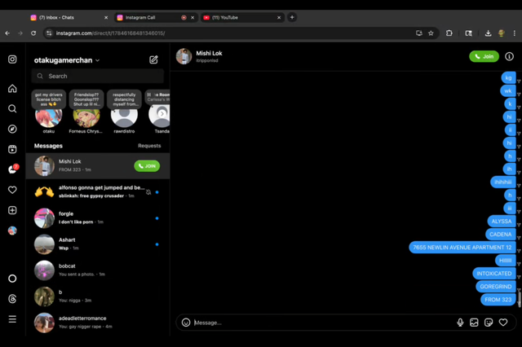Open a new browser tab
Viewport: 522px width, 347px height.
292,17
